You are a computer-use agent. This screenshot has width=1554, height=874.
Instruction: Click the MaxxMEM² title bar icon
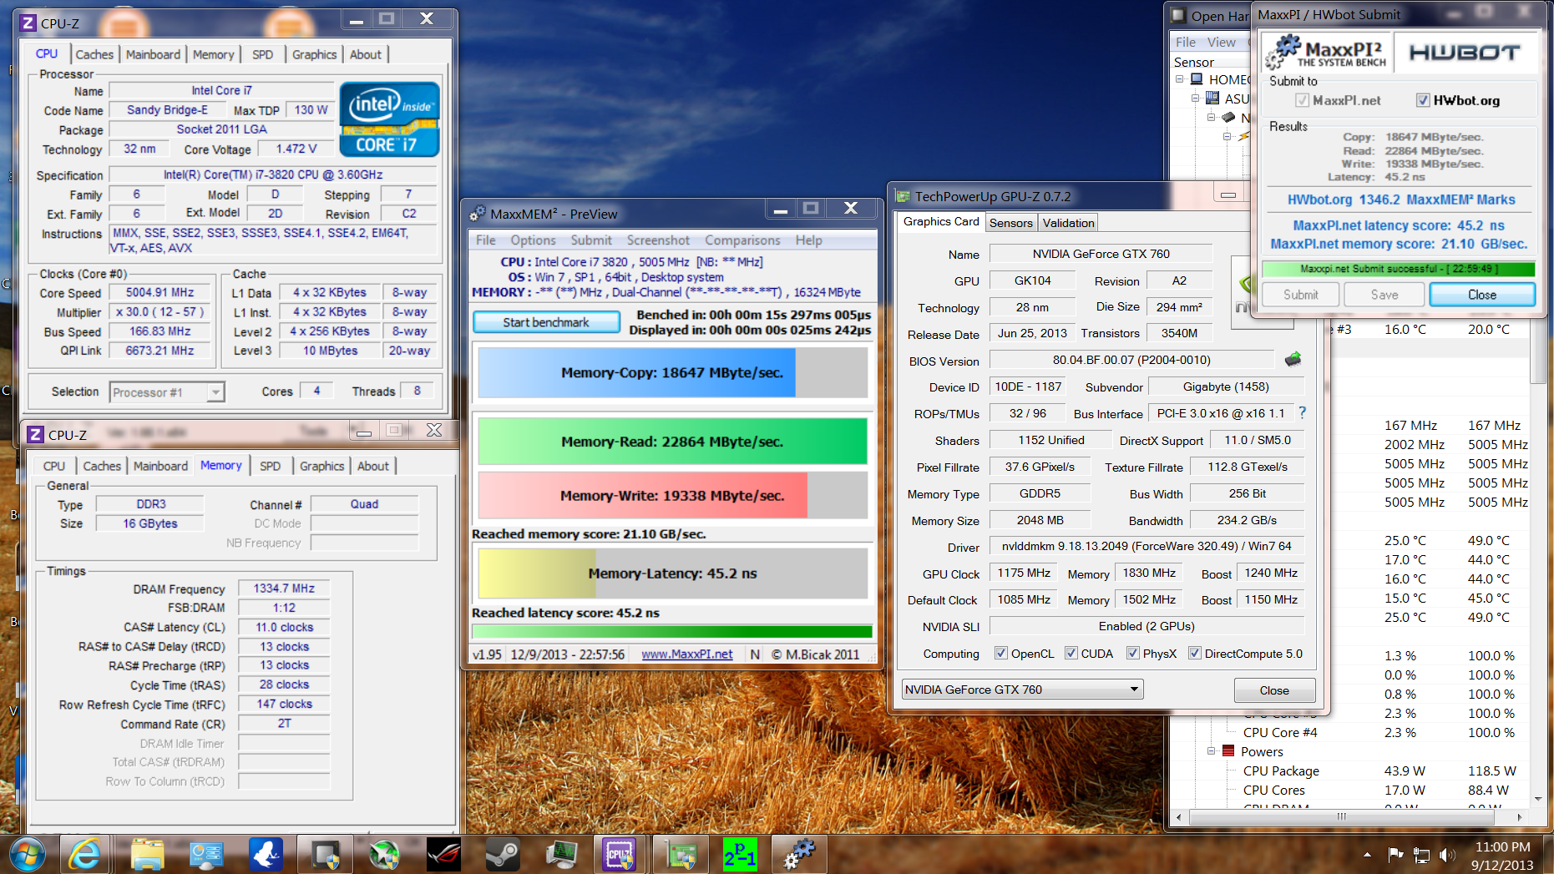(478, 214)
